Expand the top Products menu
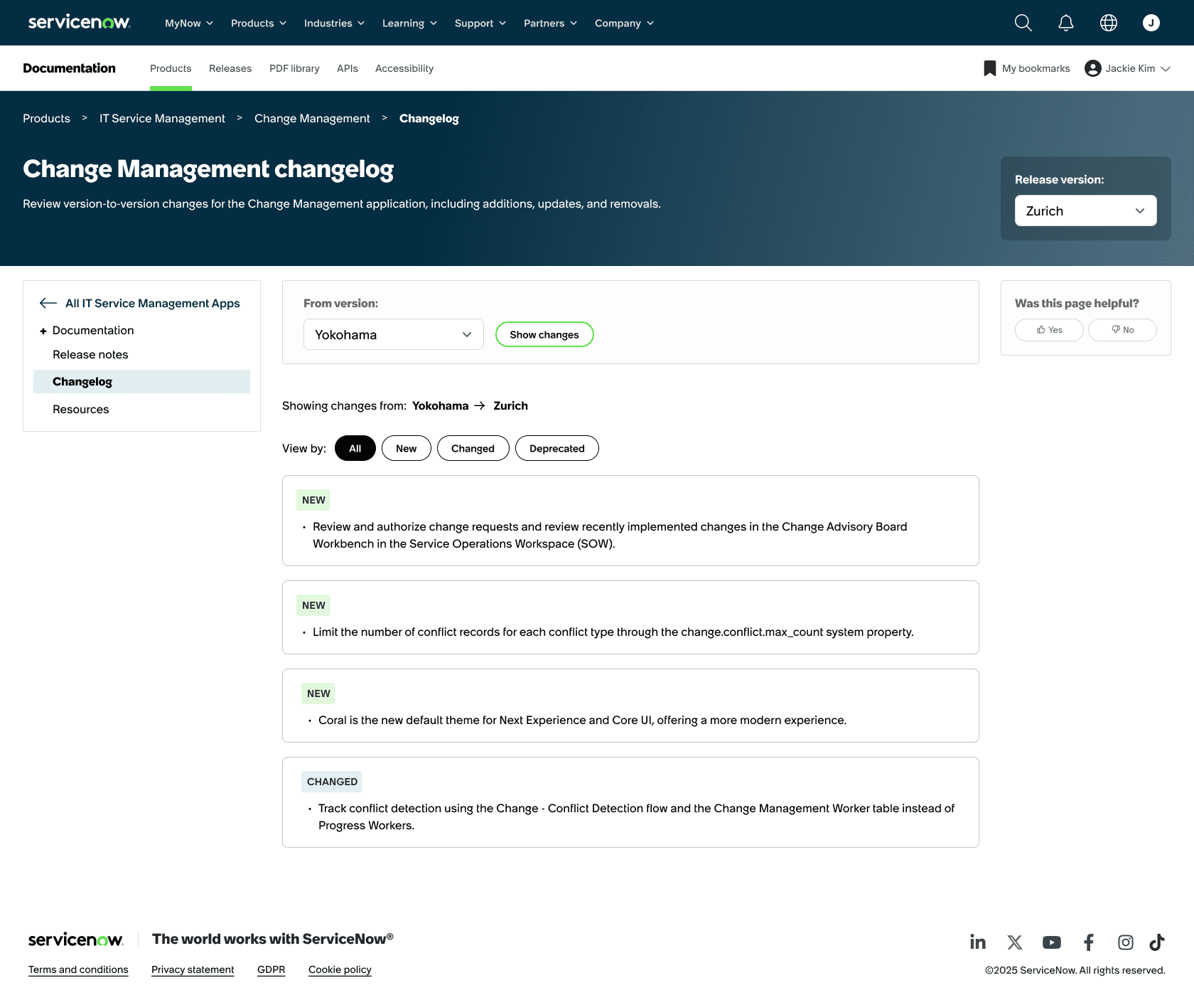The width and height of the screenshot is (1194, 1000). pyautogui.click(x=259, y=23)
